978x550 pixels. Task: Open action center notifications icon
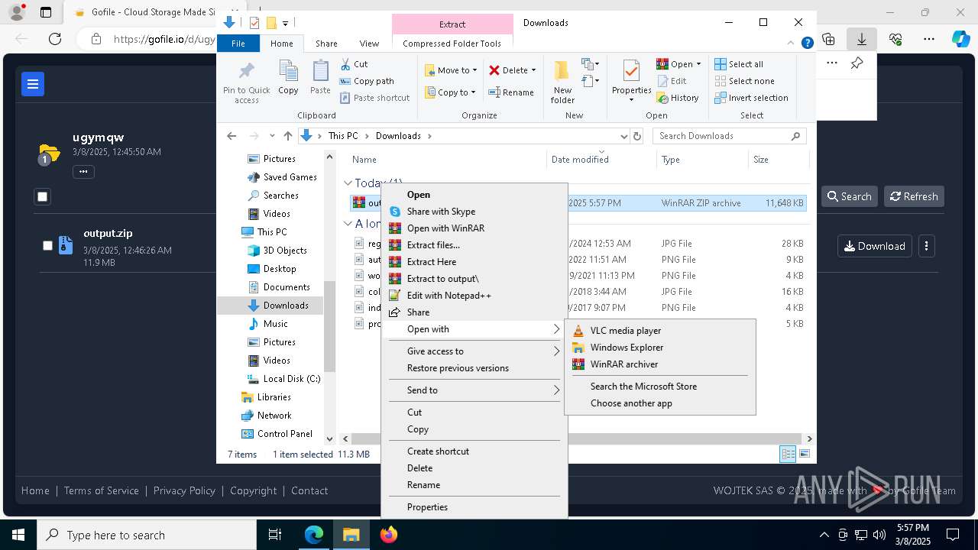point(953,535)
